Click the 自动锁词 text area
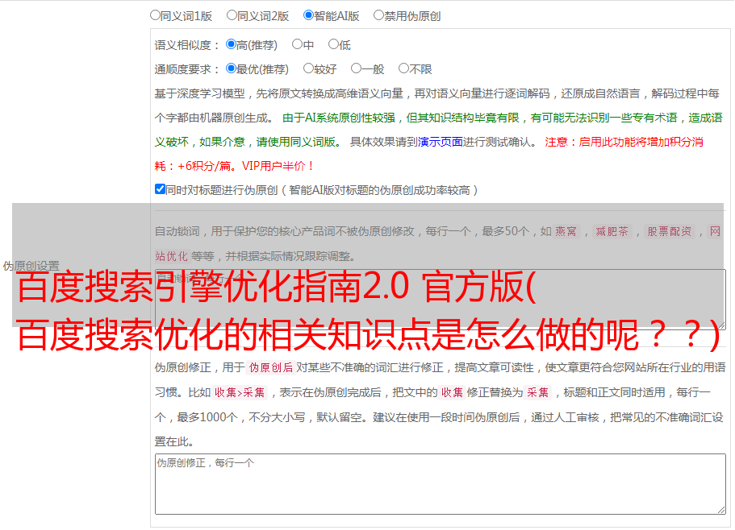735x530 pixels. [441, 299]
